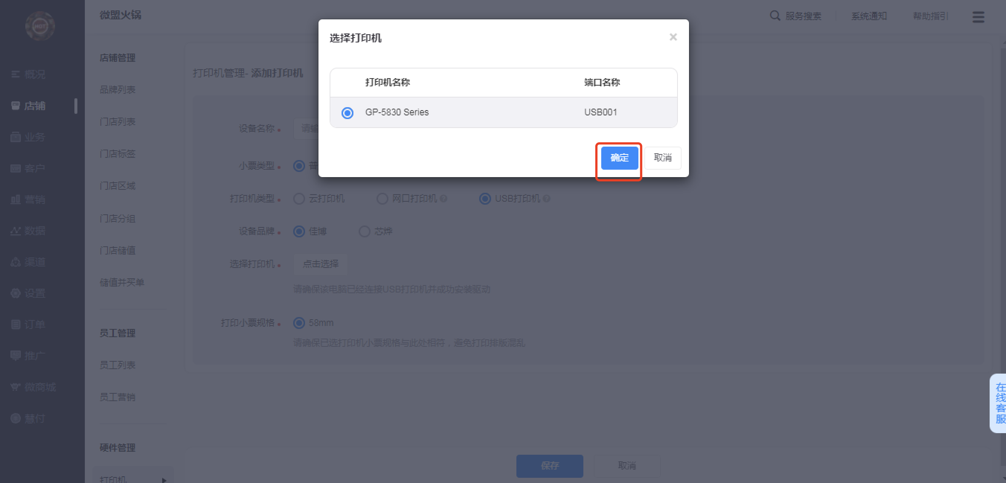The image size is (1006, 483).
Task: Open 门店储值 menu item
Action: [117, 250]
